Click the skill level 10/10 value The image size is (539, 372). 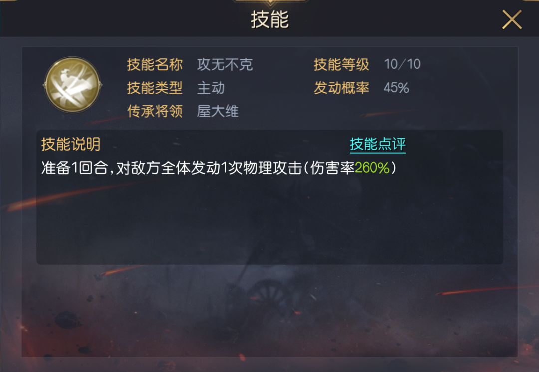pyautogui.click(x=402, y=64)
